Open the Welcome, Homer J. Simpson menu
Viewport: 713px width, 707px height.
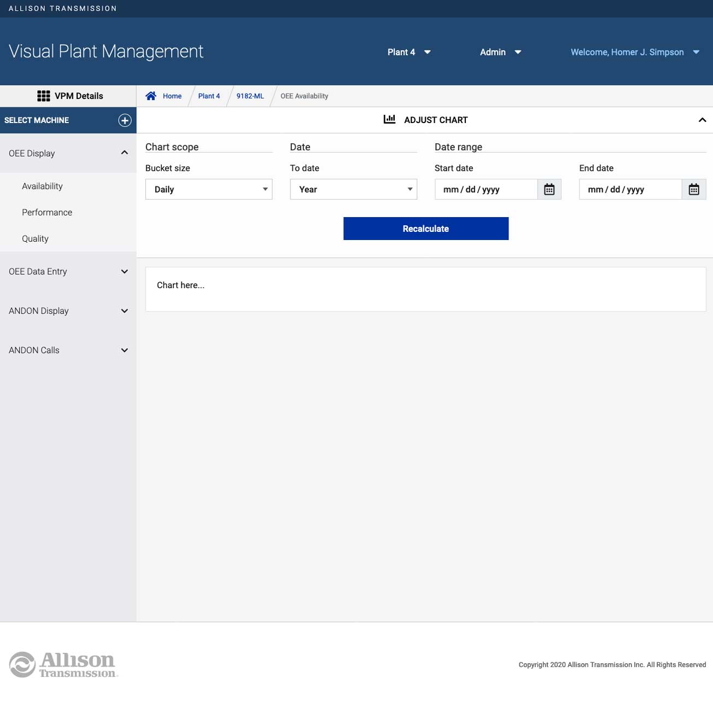click(635, 52)
